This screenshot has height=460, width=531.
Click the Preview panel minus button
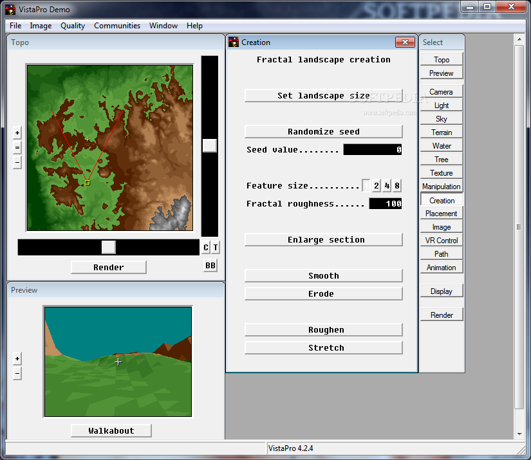point(17,374)
